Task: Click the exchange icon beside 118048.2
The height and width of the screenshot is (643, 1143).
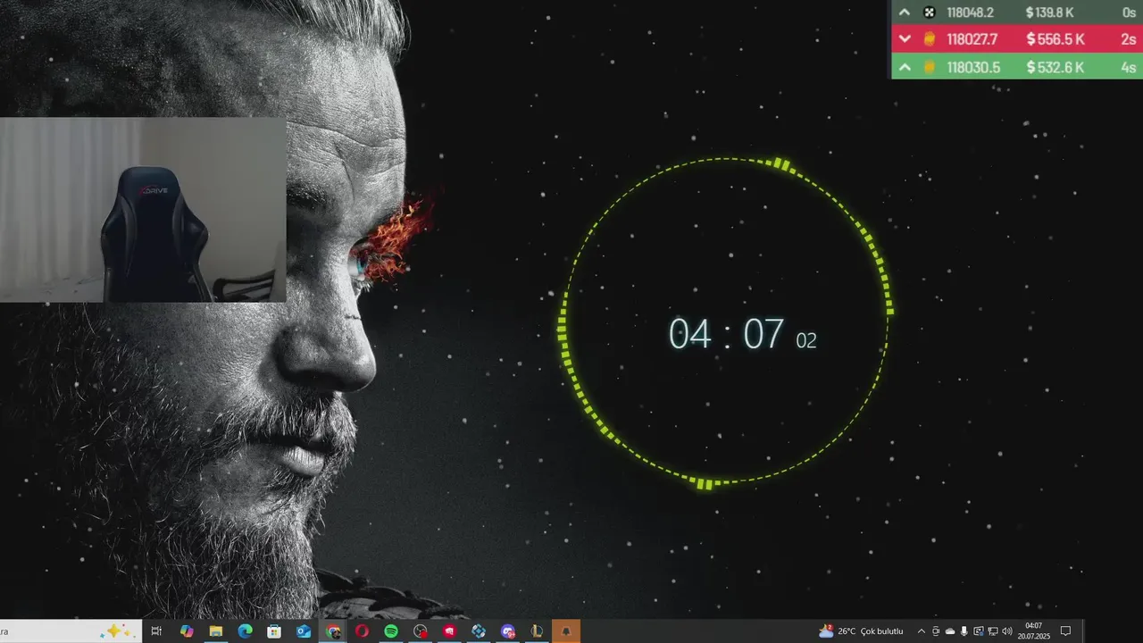Action: [929, 13]
